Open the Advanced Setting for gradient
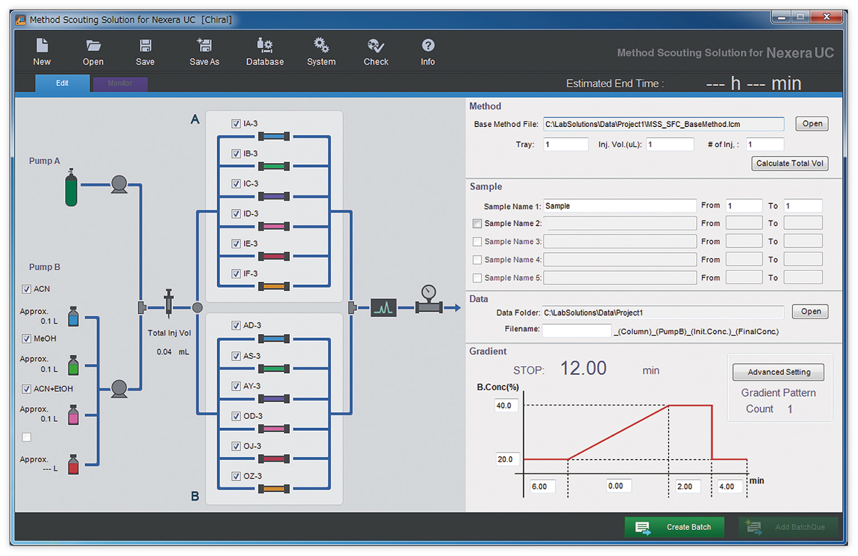The width and height of the screenshot is (858, 556). point(778,372)
